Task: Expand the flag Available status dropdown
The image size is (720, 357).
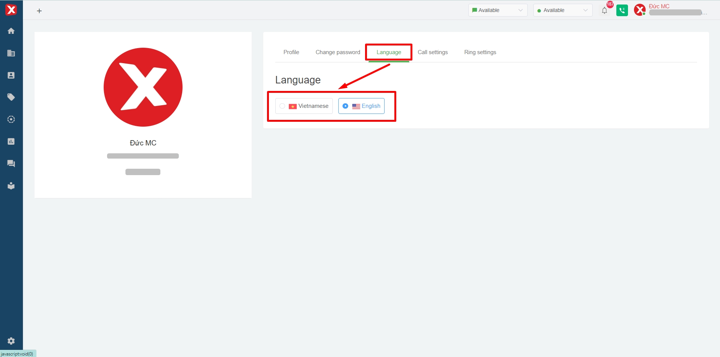Action: point(498,10)
